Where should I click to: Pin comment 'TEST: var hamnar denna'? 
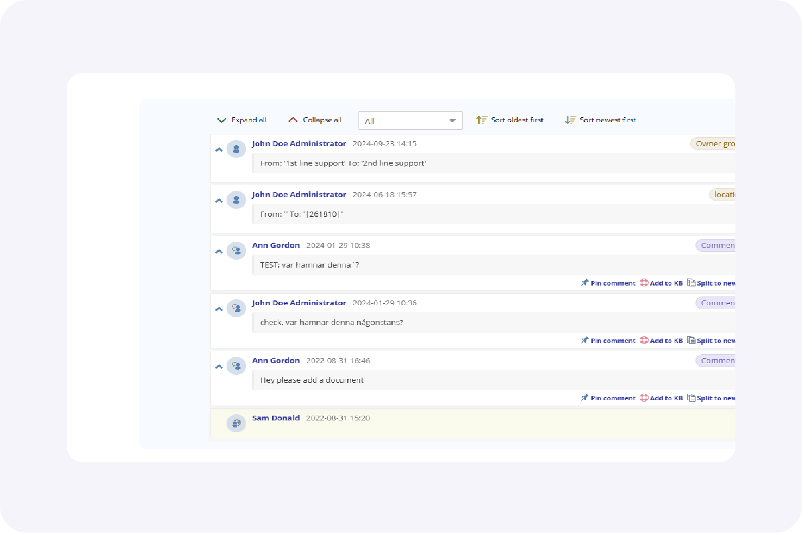[x=608, y=283]
